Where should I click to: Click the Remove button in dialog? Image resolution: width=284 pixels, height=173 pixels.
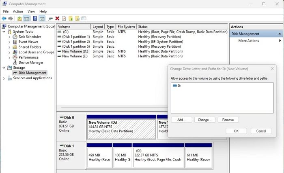click(x=228, y=120)
